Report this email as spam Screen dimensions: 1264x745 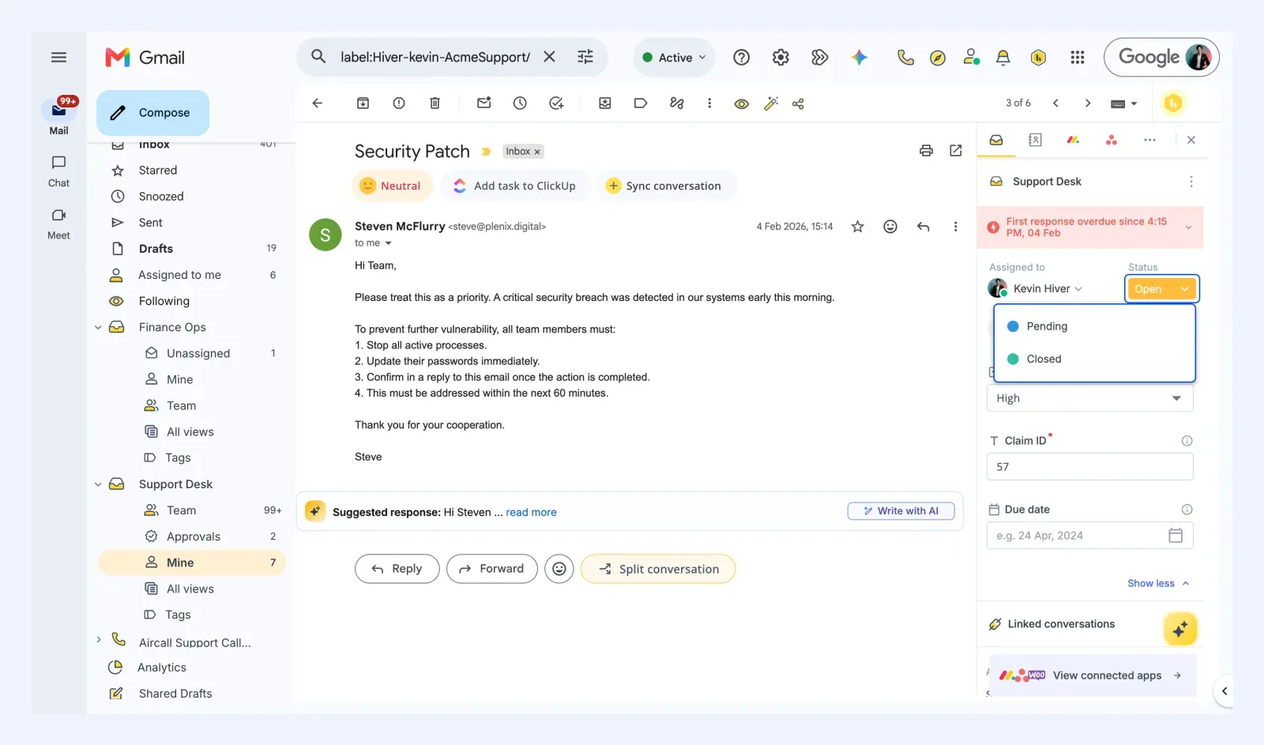click(399, 103)
